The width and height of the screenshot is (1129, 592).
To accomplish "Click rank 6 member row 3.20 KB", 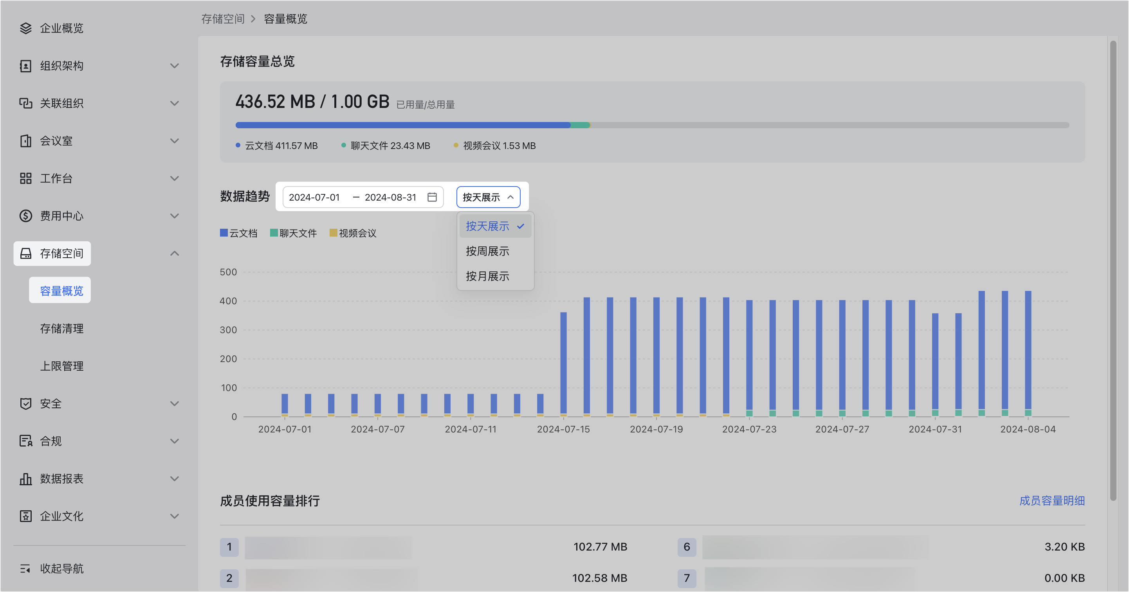I will (881, 547).
